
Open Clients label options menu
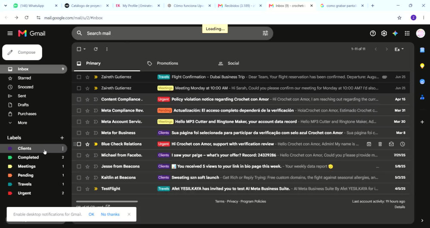point(63,149)
